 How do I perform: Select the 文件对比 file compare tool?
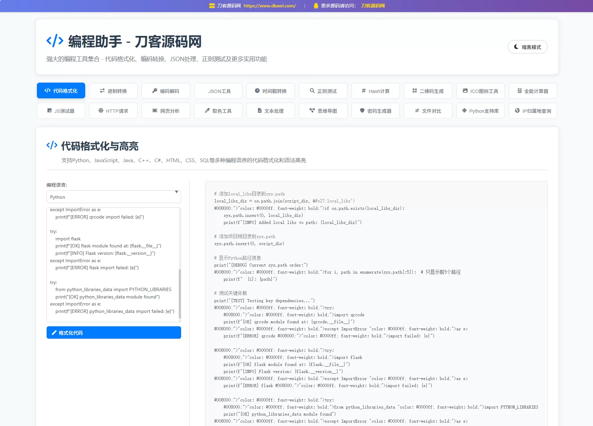pyautogui.click(x=428, y=111)
